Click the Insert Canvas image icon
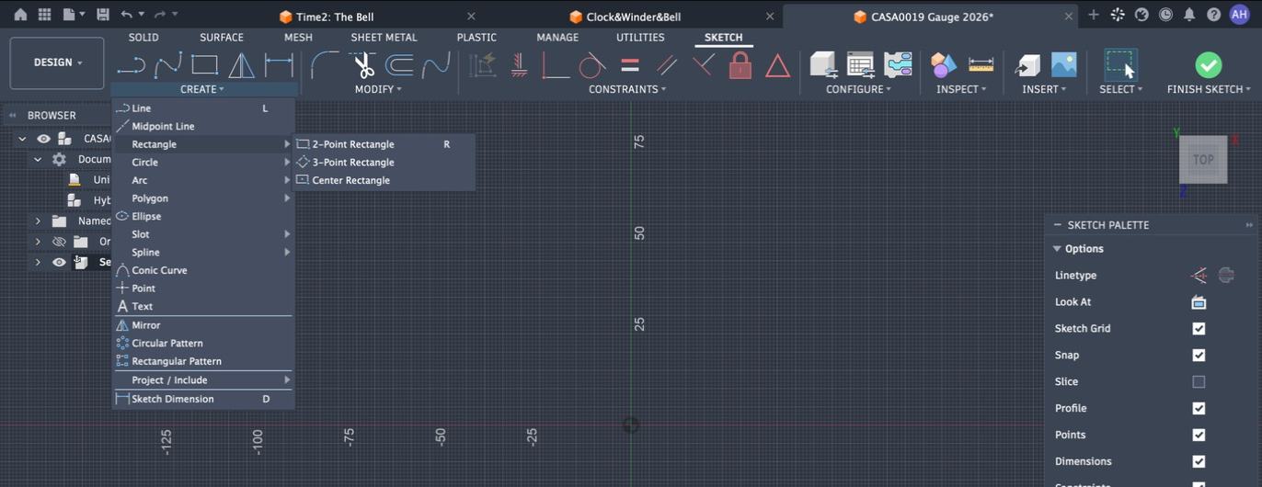 point(1063,64)
